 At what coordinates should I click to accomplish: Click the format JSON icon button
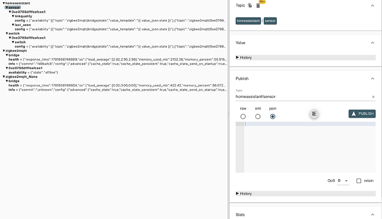[314, 113]
